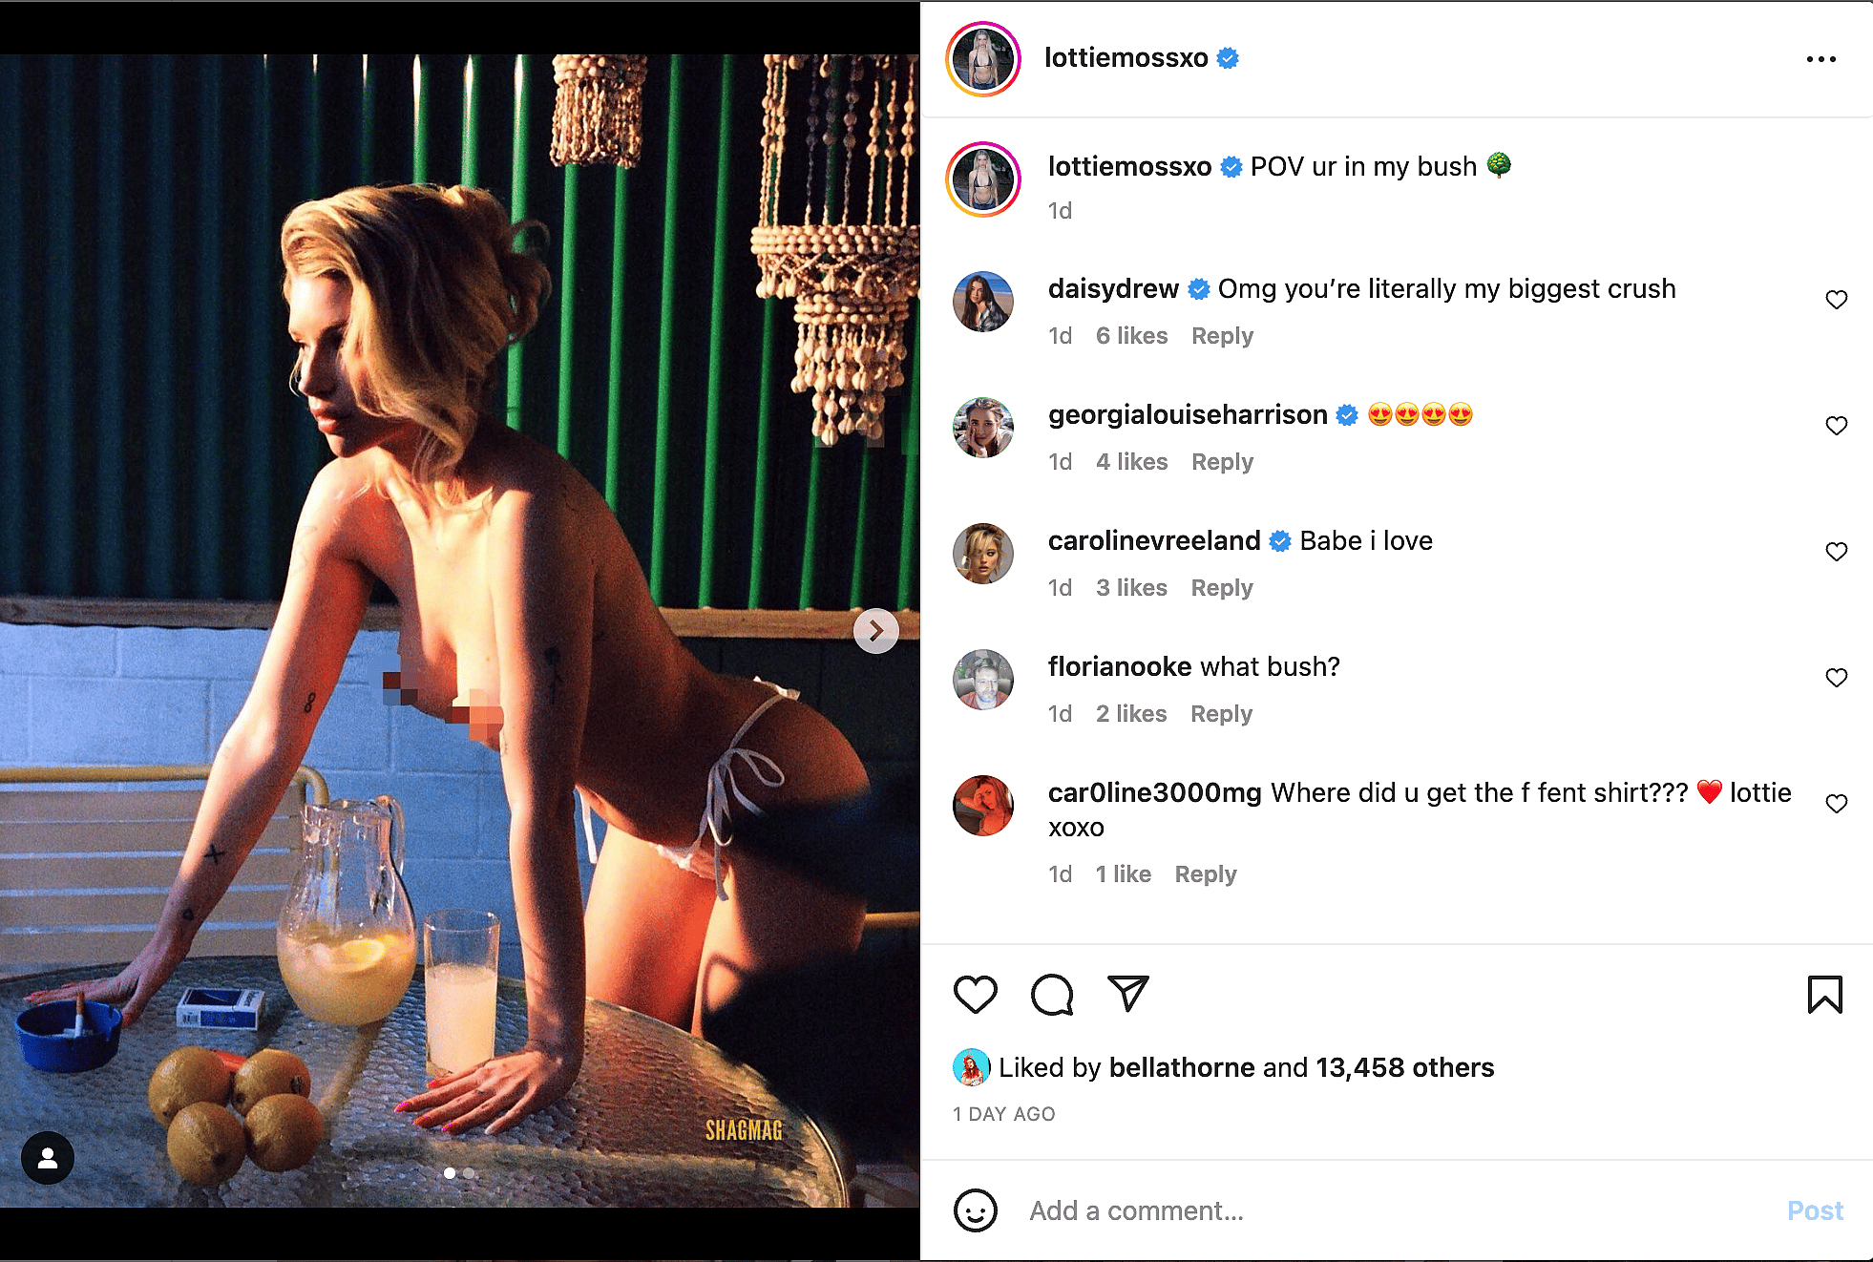Like florianooke's comment heart
This screenshot has width=1873, height=1262.
(x=1837, y=677)
